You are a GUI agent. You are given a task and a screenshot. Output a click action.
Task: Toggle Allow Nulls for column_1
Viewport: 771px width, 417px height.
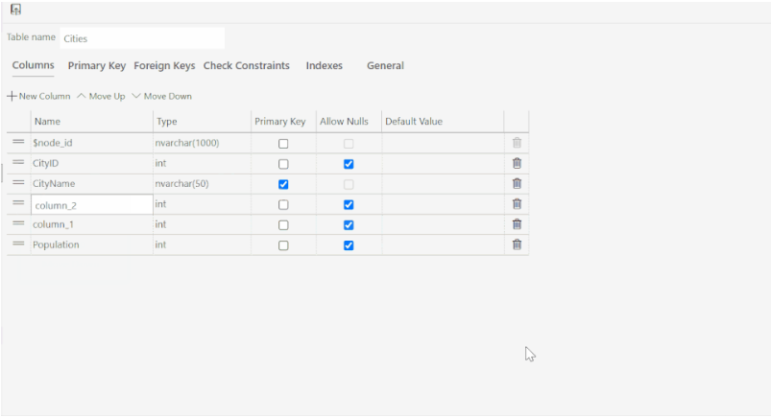pos(349,225)
